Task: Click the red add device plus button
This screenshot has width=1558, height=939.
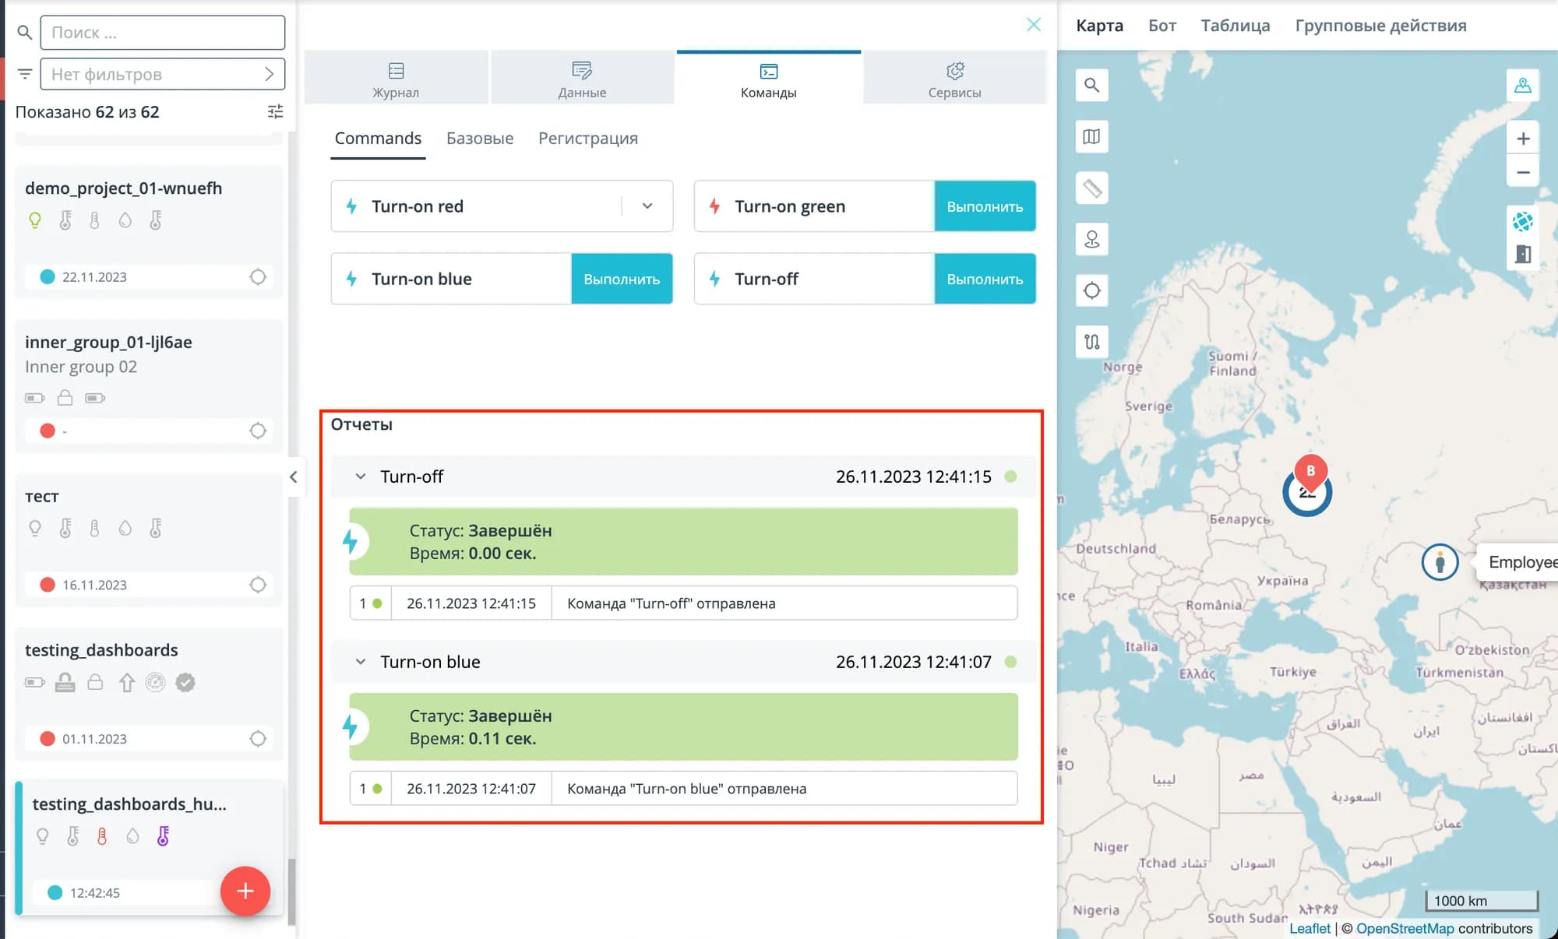Action: pos(245,891)
